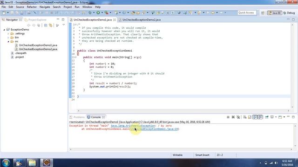Viewport: 298px width, 167px height.
Task: Toggle Link with Editor in Navigator
Action: pos(51,25)
